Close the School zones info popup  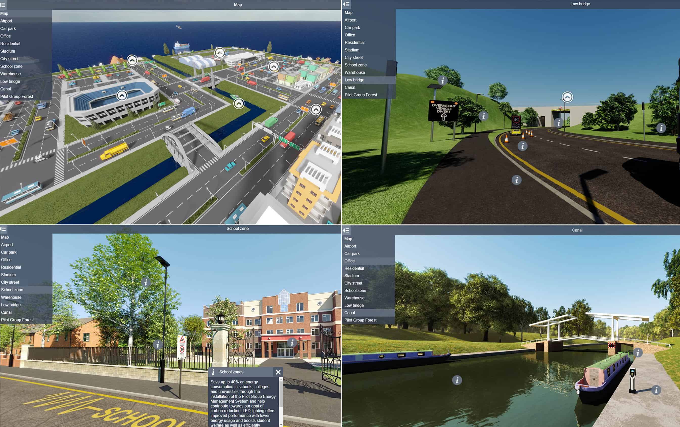tap(278, 372)
